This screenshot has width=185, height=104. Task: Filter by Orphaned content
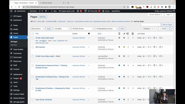(x=100, y=21)
